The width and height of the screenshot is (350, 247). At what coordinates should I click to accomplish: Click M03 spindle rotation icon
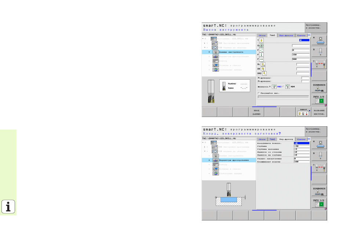pyautogui.click(x=274, y=87)
